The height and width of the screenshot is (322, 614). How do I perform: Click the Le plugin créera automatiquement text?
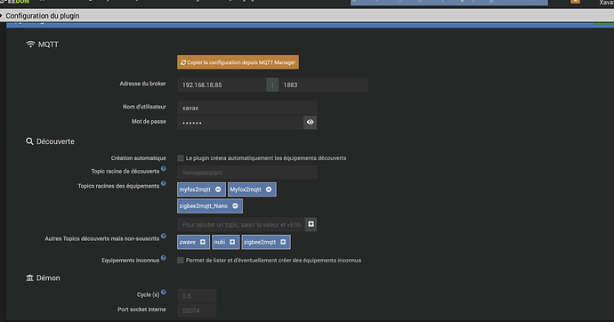[266, 158]
